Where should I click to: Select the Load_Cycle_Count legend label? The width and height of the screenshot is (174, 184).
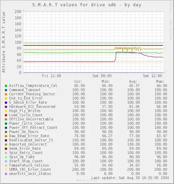click(x=26, y=115)
